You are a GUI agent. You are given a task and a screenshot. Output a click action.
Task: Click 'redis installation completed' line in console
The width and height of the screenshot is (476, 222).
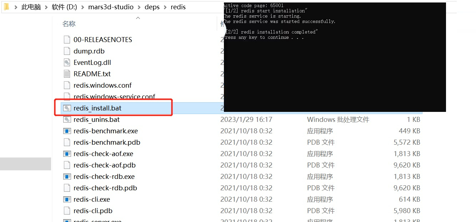pyautogui.click(x=271, y=32)
